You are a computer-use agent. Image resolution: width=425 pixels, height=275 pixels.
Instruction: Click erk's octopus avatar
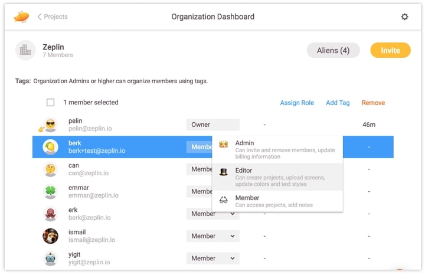50,214
